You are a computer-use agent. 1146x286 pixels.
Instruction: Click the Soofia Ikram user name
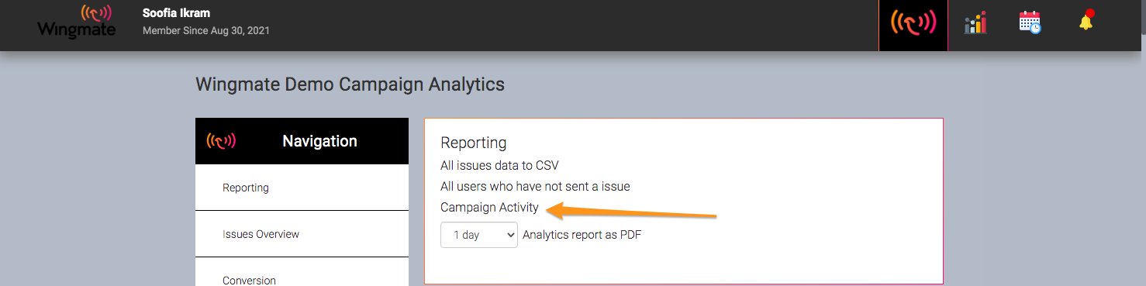point(176,13)
